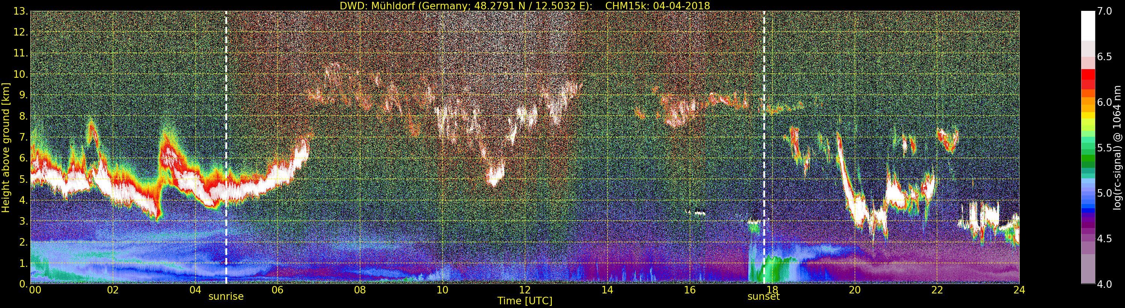Click the '6.0' colorbar tick label
1125x308 pixels.
point(1104,102)
